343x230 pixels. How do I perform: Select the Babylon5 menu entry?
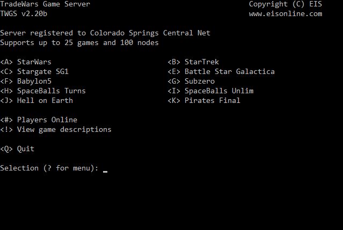[26, 81]
